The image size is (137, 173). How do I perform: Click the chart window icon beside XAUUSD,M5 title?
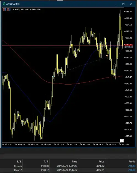(4, 4)
